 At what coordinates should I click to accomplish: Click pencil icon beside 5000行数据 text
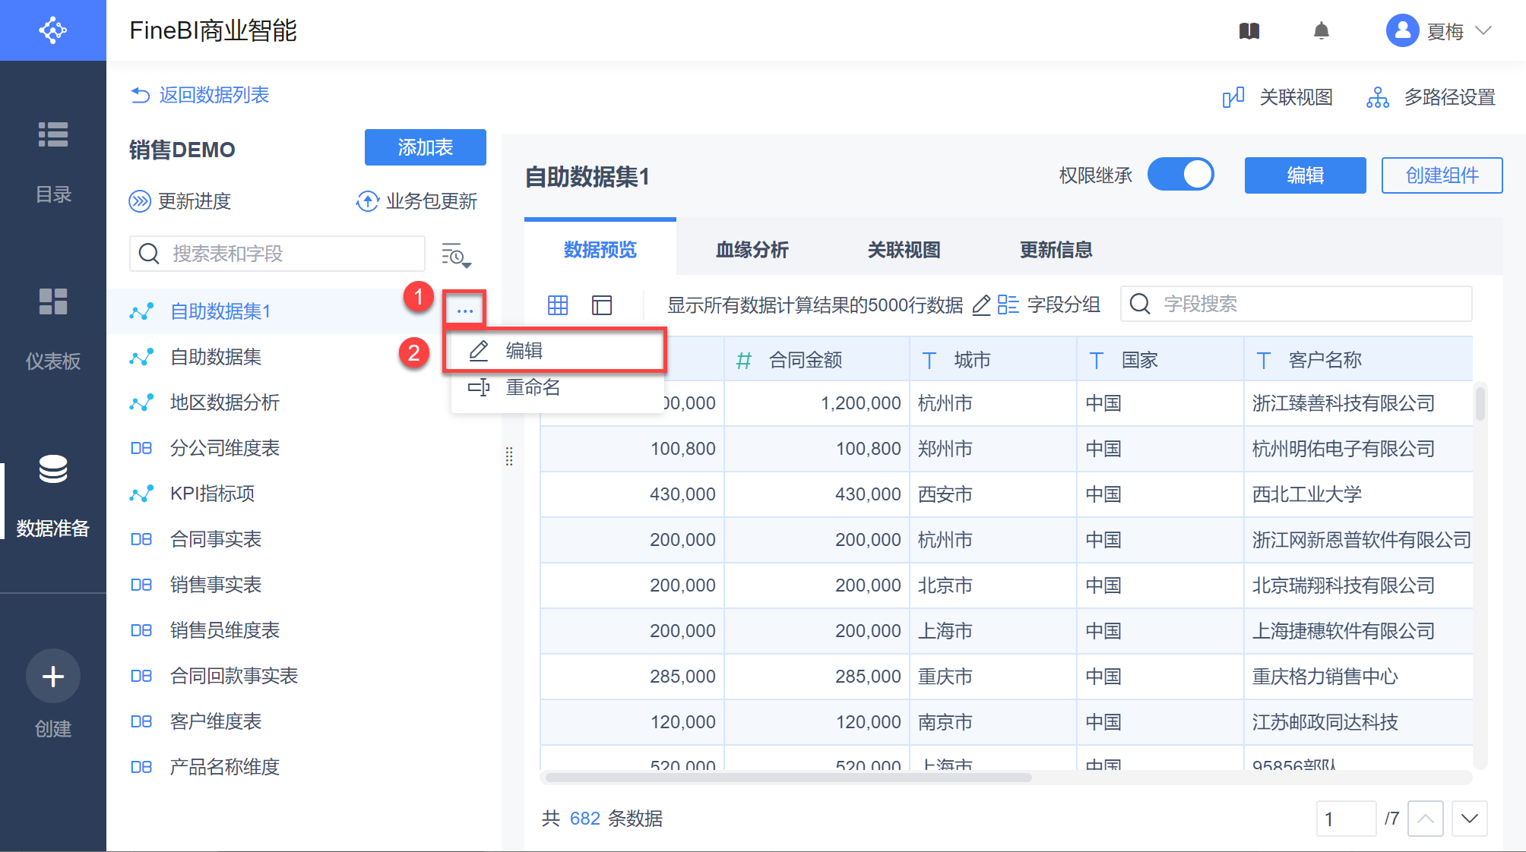[x=981, y=305]
